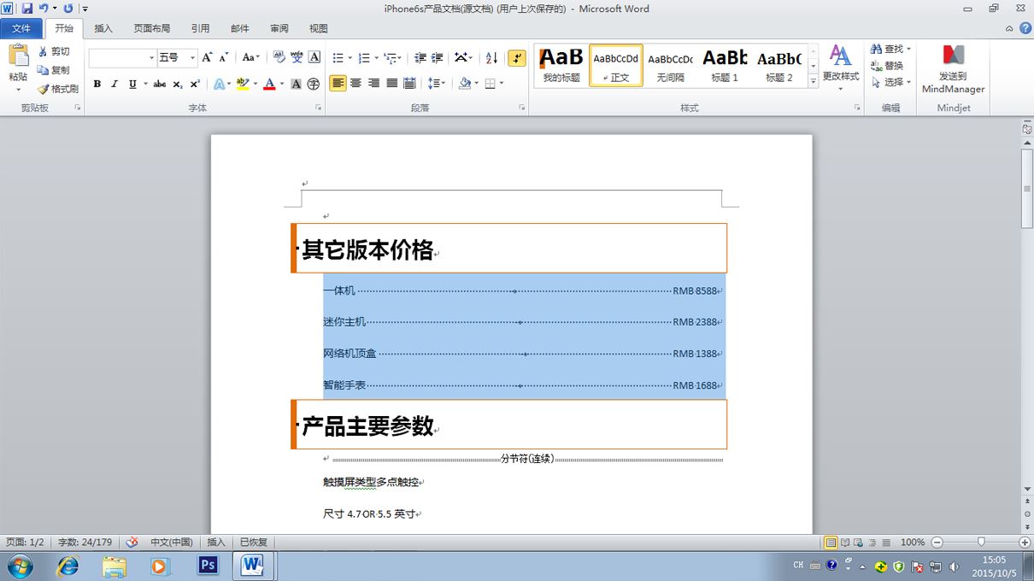Toggle underline on selected text

pos(132,84)
